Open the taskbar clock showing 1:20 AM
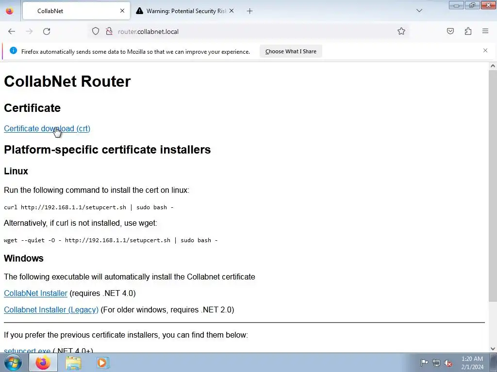 (x=472, y=363)
